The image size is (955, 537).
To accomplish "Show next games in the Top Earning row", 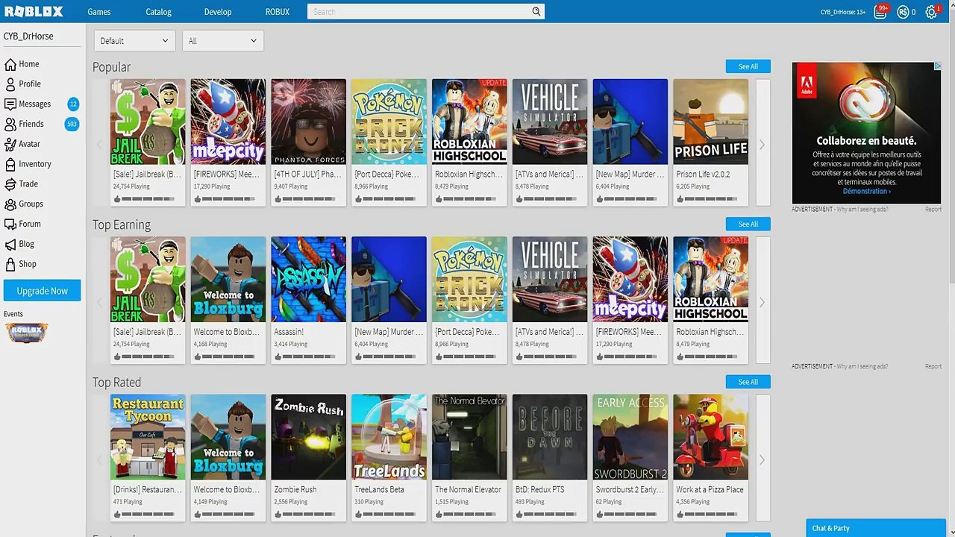I will pos(762,302).
